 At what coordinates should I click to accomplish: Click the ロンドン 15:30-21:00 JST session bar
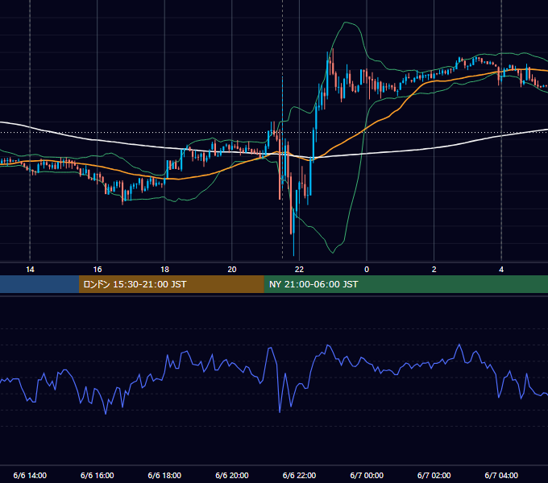[x=171, y=284]
